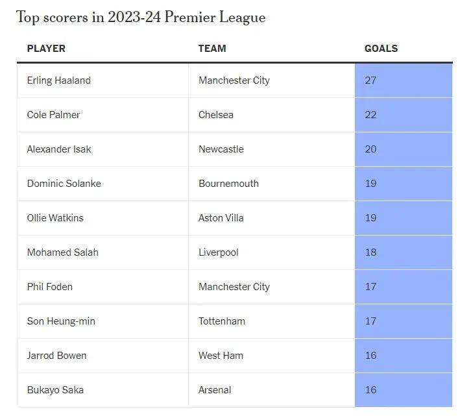
Task: Select the Jarrod Bowen player cell
Action: (103, 356)
